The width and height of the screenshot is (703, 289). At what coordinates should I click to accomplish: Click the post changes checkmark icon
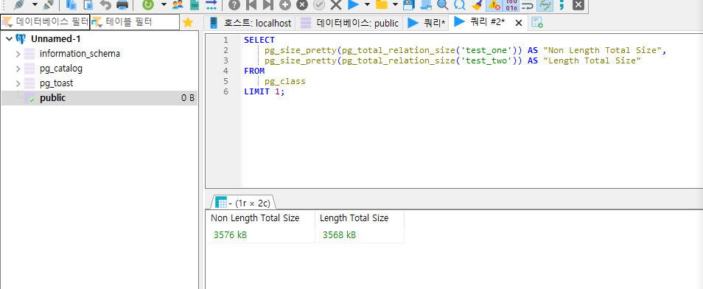click(x=319, y=5)
